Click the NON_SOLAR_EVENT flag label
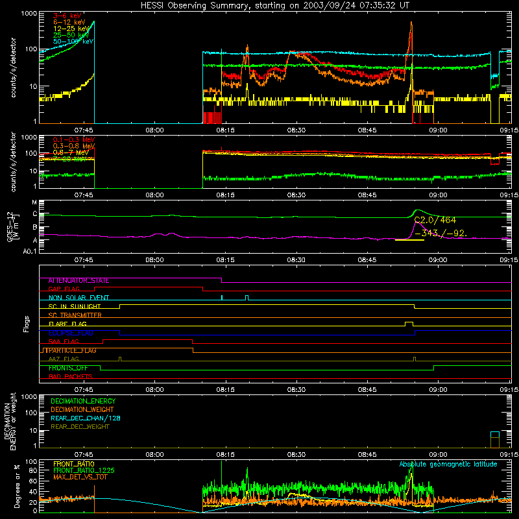The height and width of the screenshot is (519, 519). point(78,298)
